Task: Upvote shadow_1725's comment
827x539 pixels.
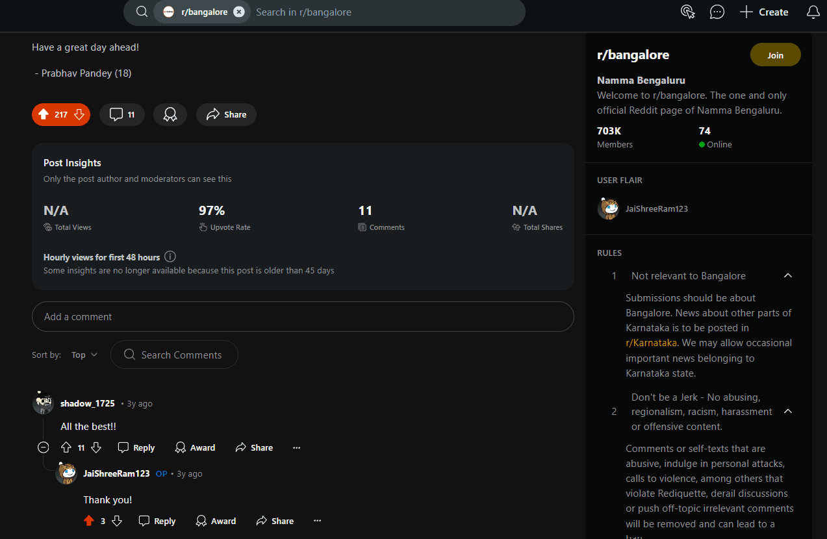Action: coord(66,447)
